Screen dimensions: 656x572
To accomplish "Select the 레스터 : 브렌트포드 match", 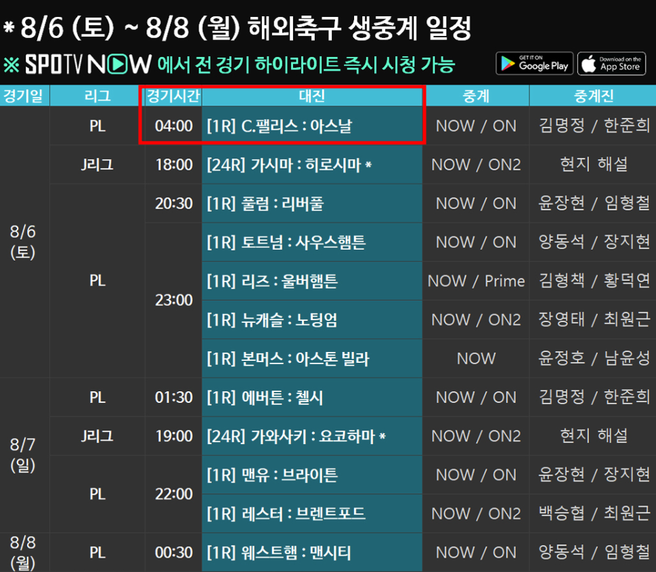I will click(x=311, y=514).
